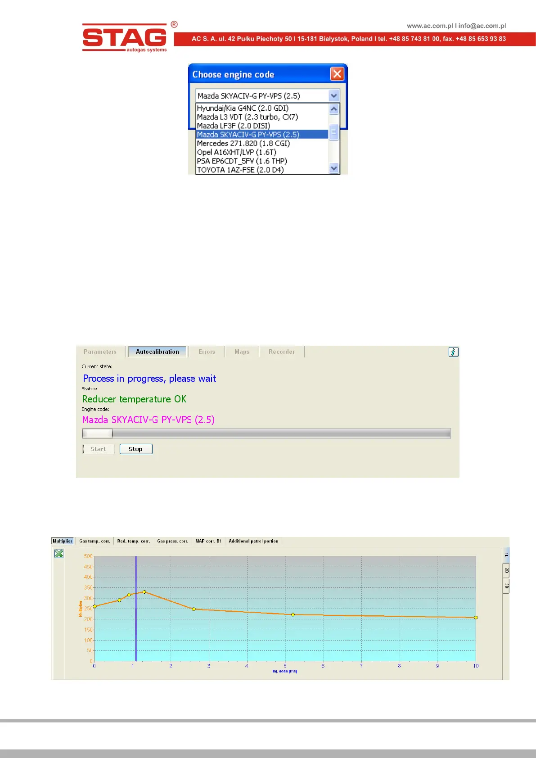Image resolution: width=536 pixels, height=758 pixels.
Task: Click the www.ac.com.pl website link
Action: (x=430, y=26)
